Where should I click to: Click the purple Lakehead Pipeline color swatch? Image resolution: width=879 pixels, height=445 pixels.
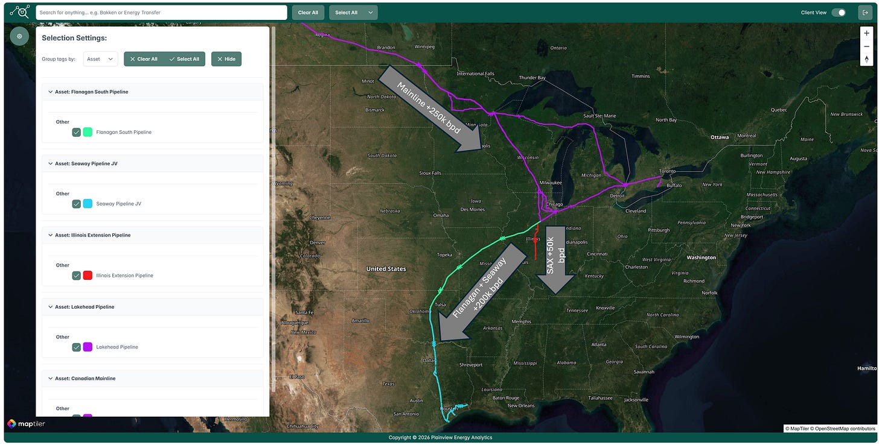click(x=88, y=347)
